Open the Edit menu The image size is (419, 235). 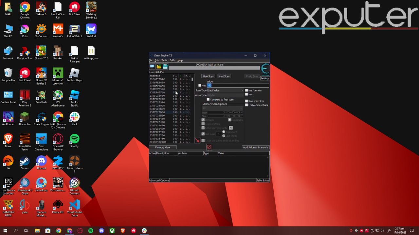point(157,60)
